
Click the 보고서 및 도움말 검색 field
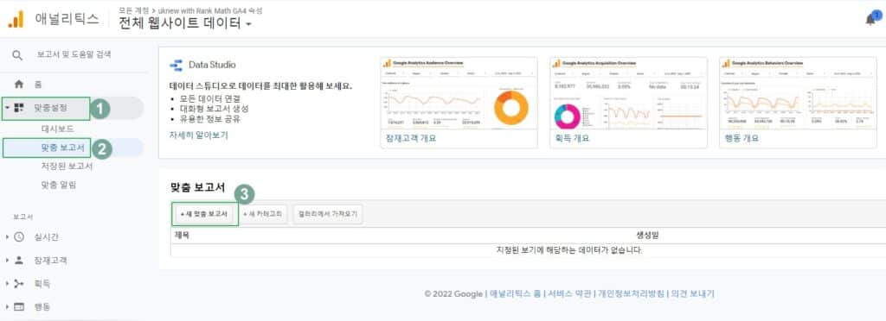(74, 54)
